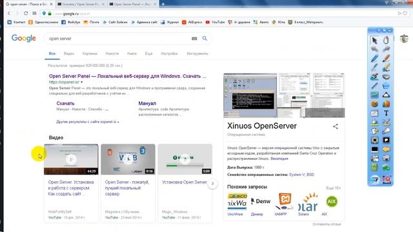This screenshot has width=413, height=232.
Task: Click the speech bubble tool
Action: click(386, 140)
